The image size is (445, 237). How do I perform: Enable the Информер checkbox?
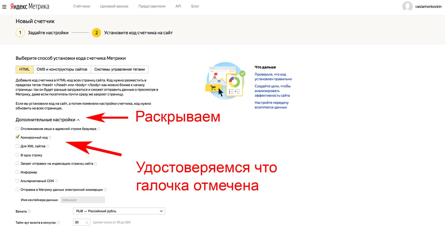coord(18,172)
